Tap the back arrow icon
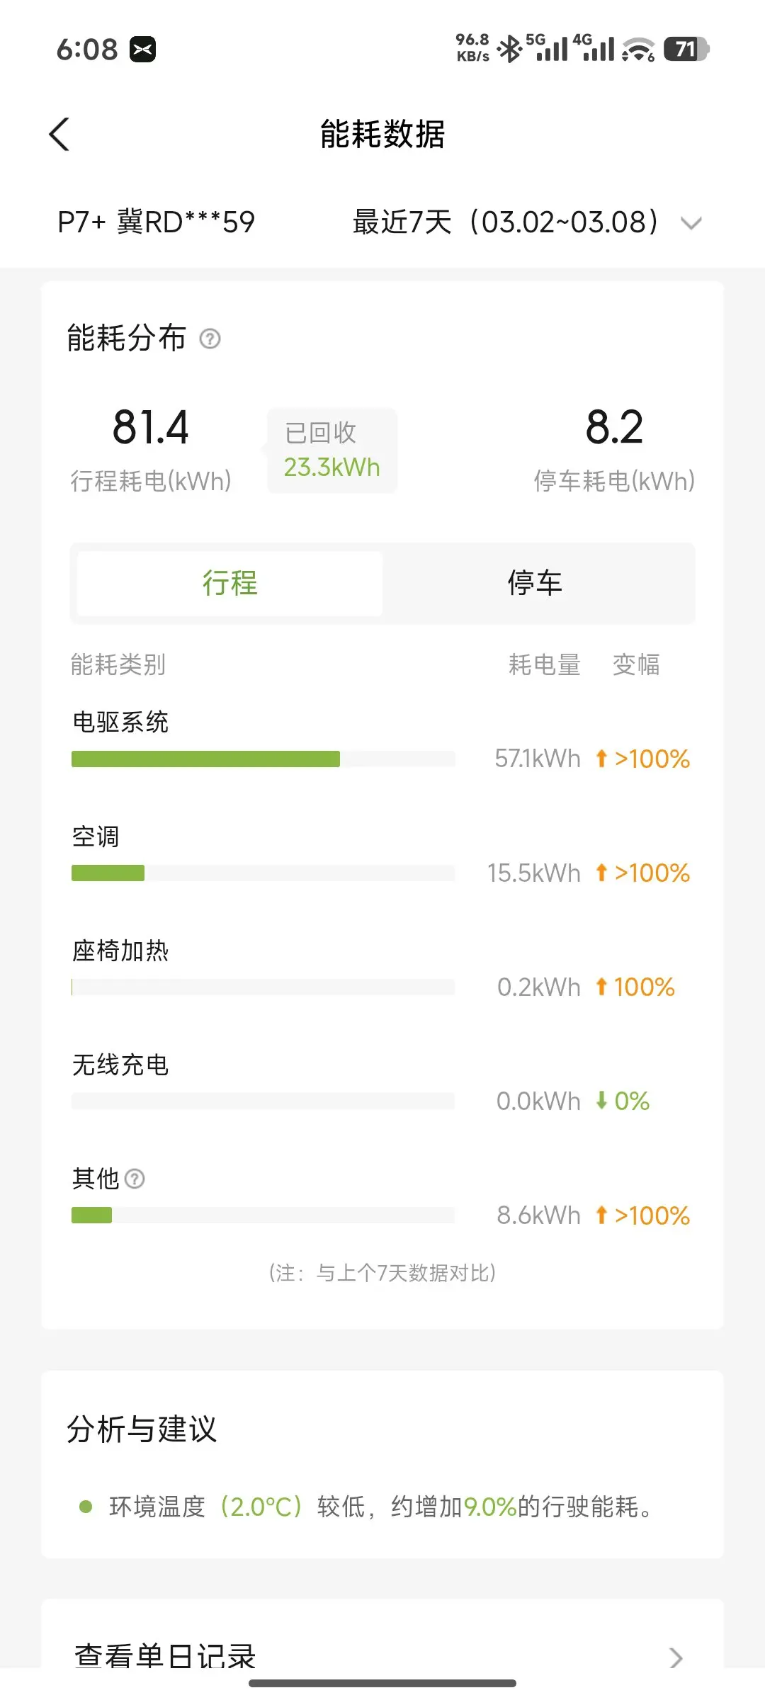Screen dimensions: 765x1700 [59, 134]
